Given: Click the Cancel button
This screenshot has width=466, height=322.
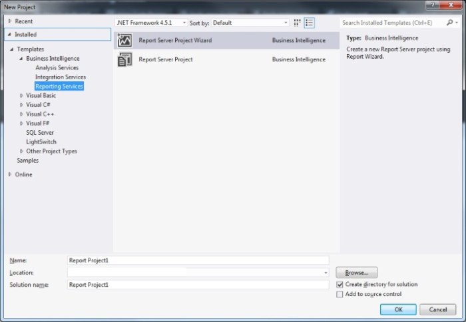Looking at the screenshot, I should [437, 309].
